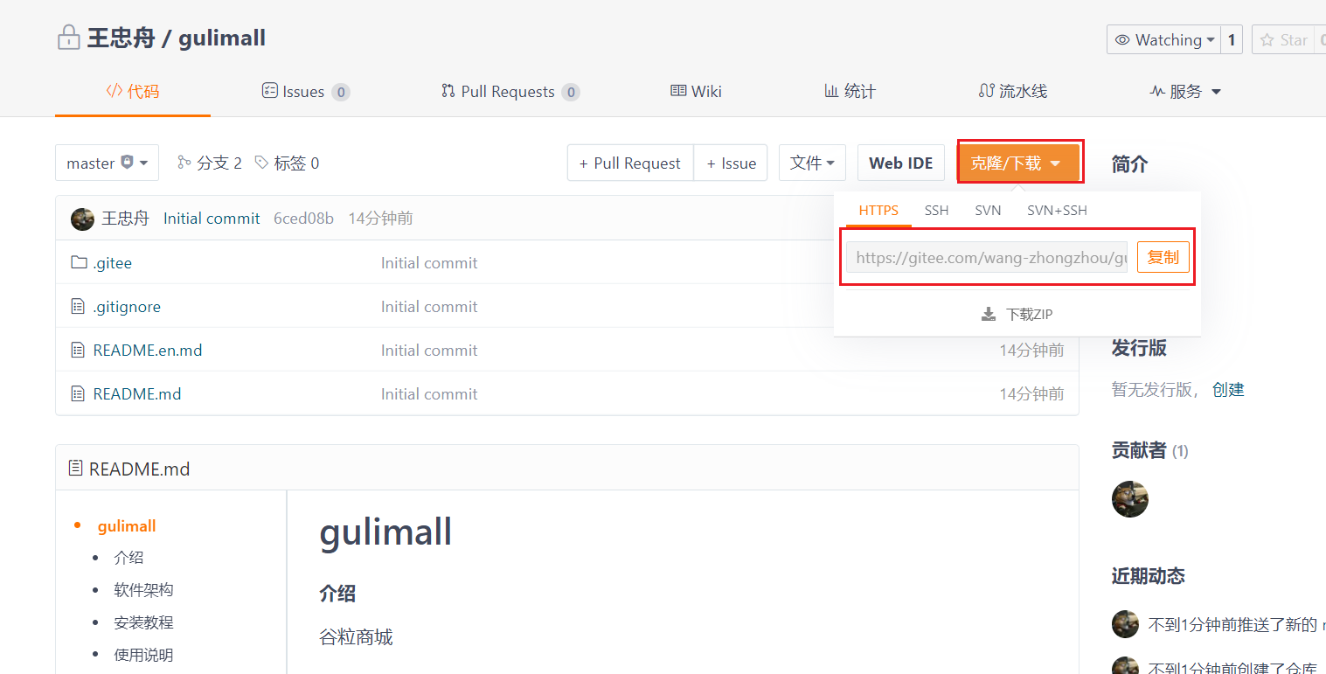Open the Watching dropdown
This screenshot has height=674, width=1326.
[1163, 39]
